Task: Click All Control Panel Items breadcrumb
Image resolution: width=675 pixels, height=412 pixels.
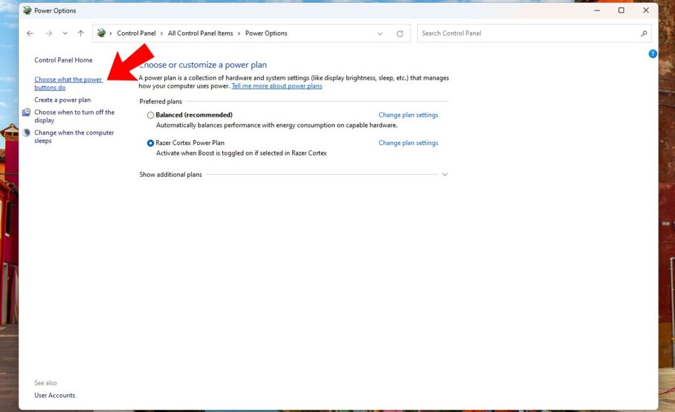Action: [200, 33]
